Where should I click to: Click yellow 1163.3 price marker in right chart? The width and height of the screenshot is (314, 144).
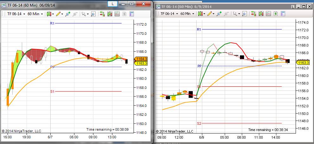click(303, 63)
